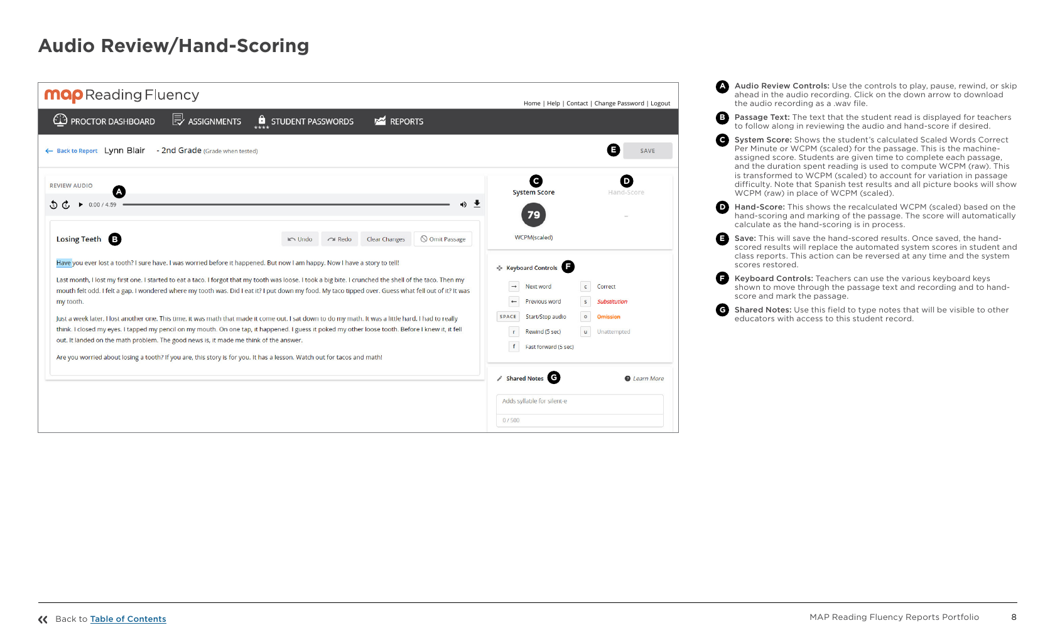Redo the reverted scoring change
Image resolution: width=1055 pixels, height=640 pixels.
339,239
